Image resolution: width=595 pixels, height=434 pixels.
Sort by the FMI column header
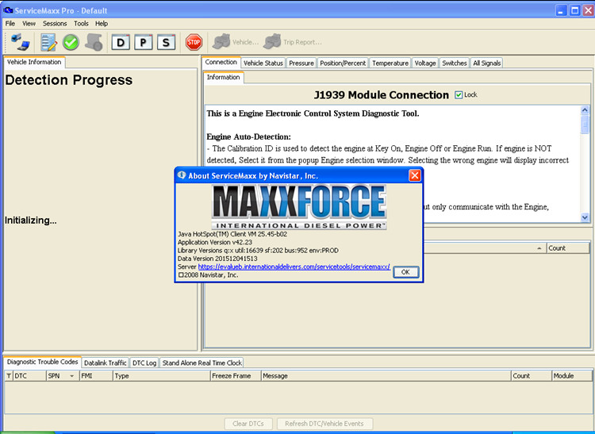(x=96, y=376)
